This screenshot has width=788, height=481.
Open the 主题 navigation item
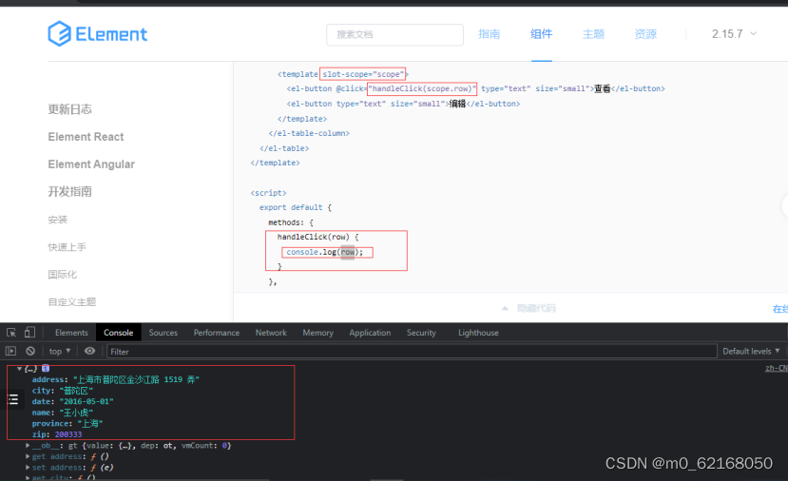593,33
